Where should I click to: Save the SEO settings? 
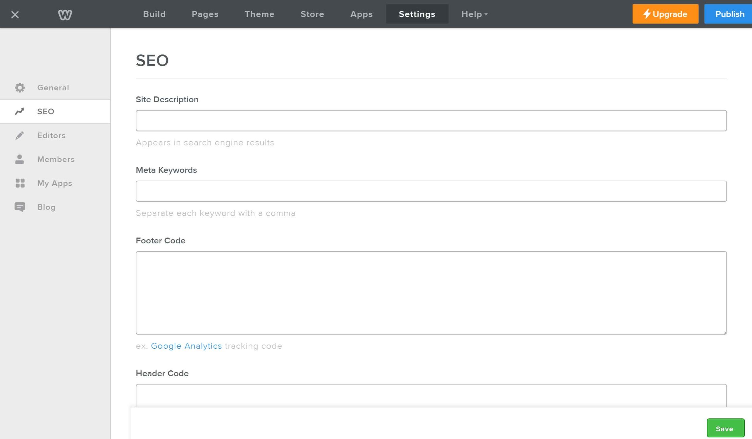coord(726,428)
